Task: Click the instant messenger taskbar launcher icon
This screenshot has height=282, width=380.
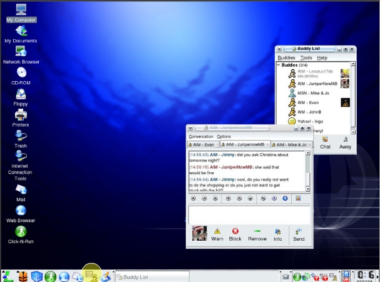Action: coord(91,276)
